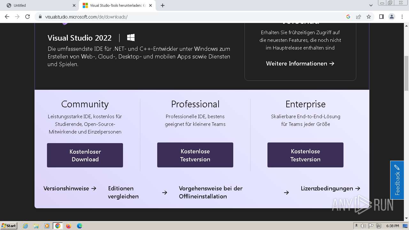
Task: Open File Explorer from taskbar
Action: pos(36,226)
